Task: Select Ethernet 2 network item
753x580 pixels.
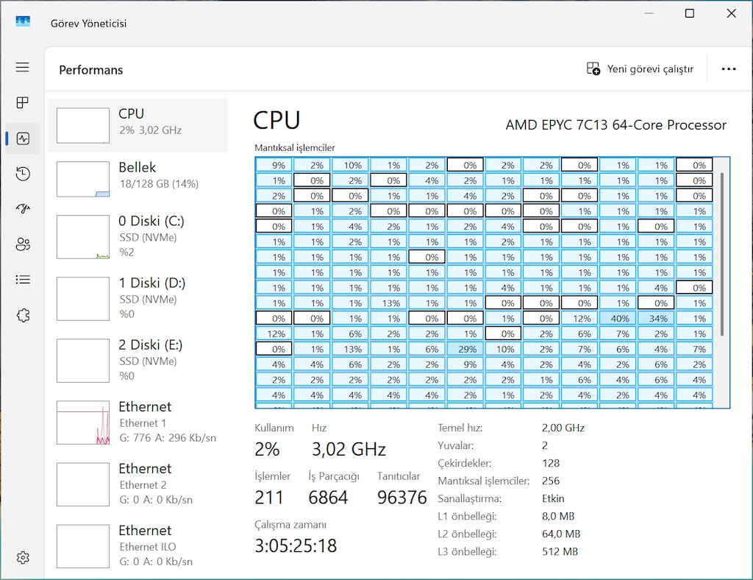Action: coord(138,484)
